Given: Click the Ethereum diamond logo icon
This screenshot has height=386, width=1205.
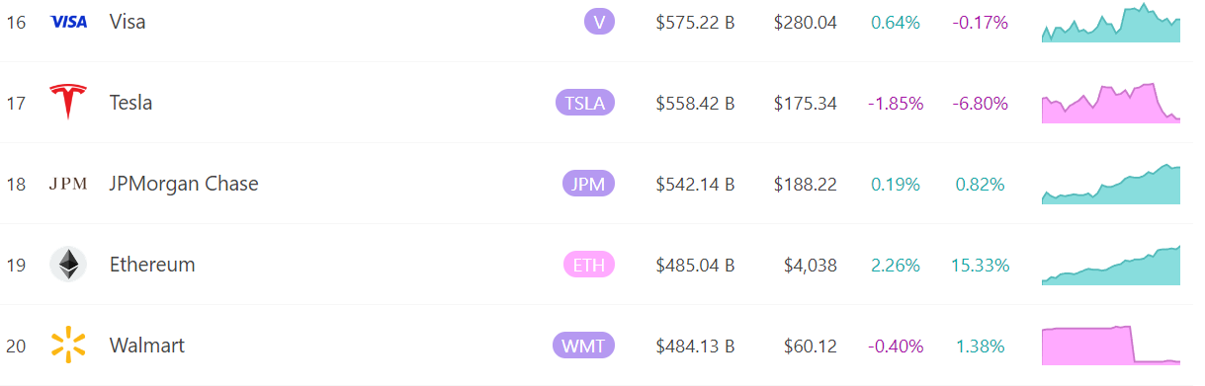Looking at the screenshot, I should coord(68,265).
